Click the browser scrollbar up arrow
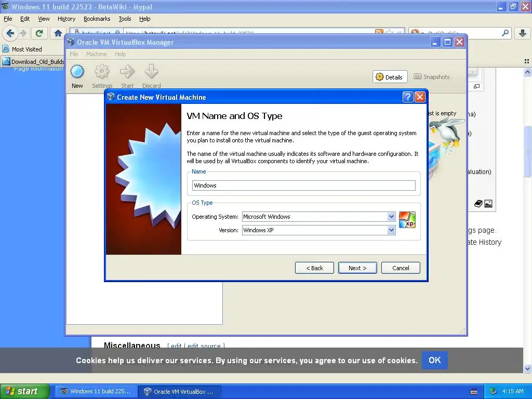The image size is (532, 399). coord(527,72)
